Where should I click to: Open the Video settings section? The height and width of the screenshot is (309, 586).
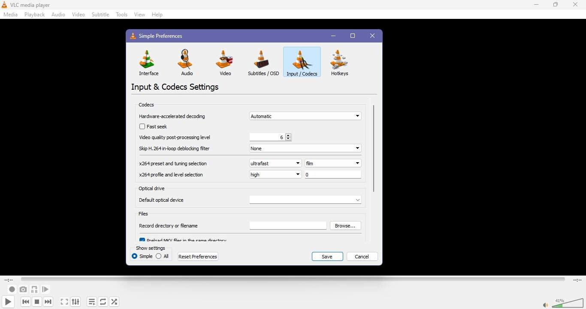tap(225, 62)
